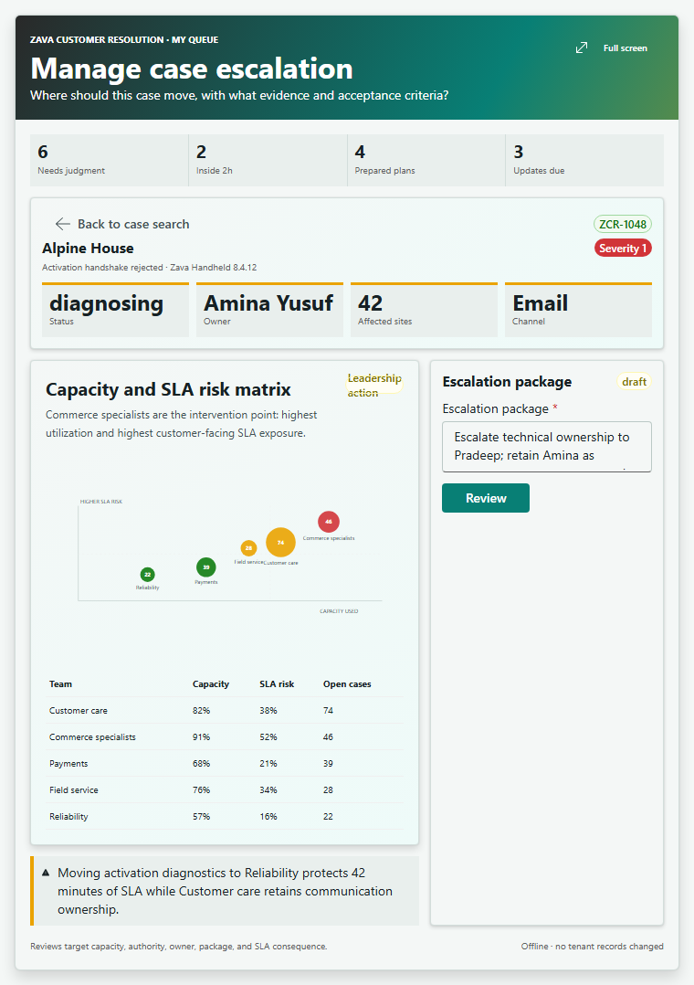Viewport: 694px width, 985px height.
Task: Click the Moving activation diagnostics to Reliability note
Action: 225,891
